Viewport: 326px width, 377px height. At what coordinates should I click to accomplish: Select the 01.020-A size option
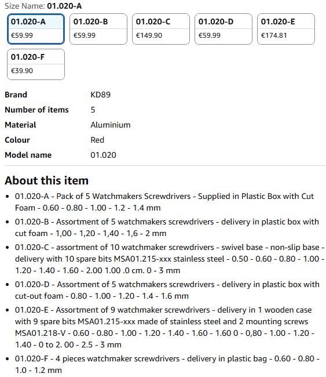(36, 29)
